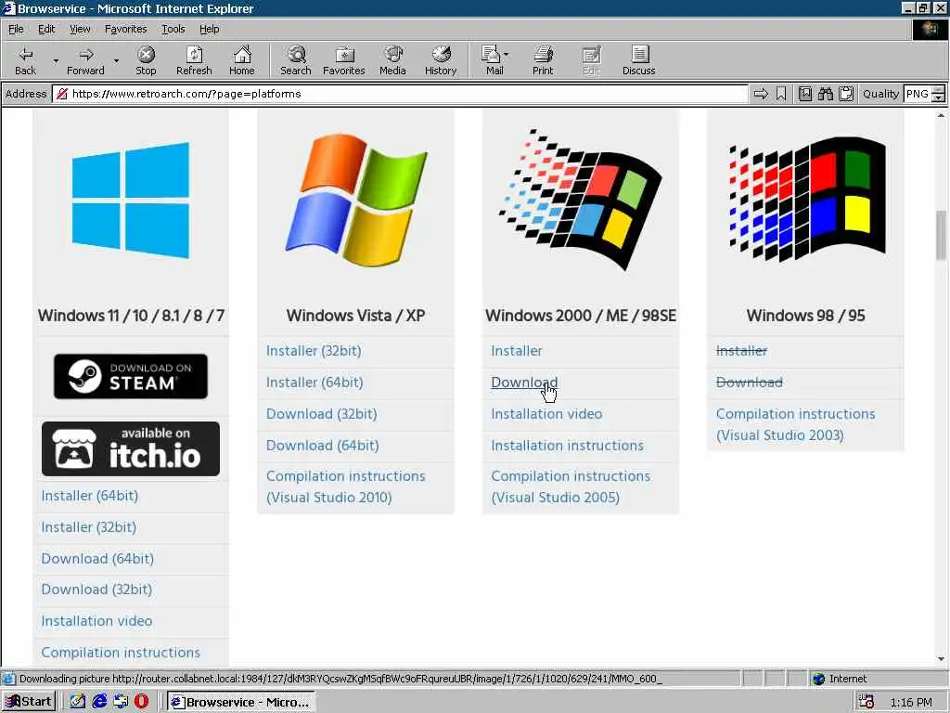Open the Favorites menu
The height and width of the screenshot is (713, 950).
pyautogui.click(x=125, y=29)
